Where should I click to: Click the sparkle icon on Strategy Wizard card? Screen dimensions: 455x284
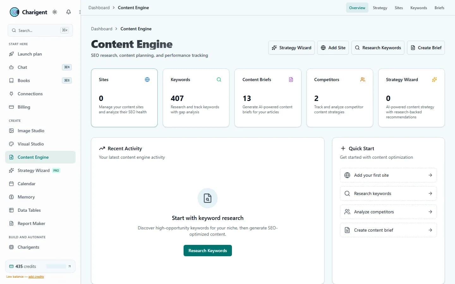[x=434, y=80]
